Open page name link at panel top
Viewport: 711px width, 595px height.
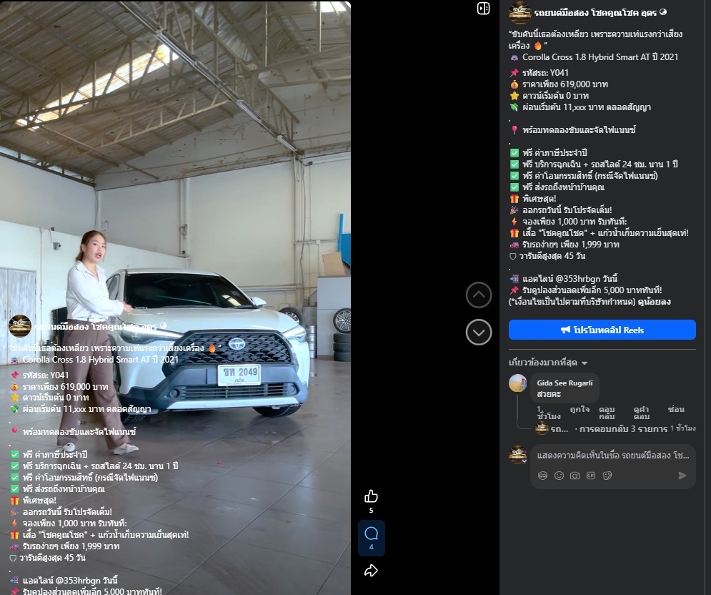coord(595,13)
